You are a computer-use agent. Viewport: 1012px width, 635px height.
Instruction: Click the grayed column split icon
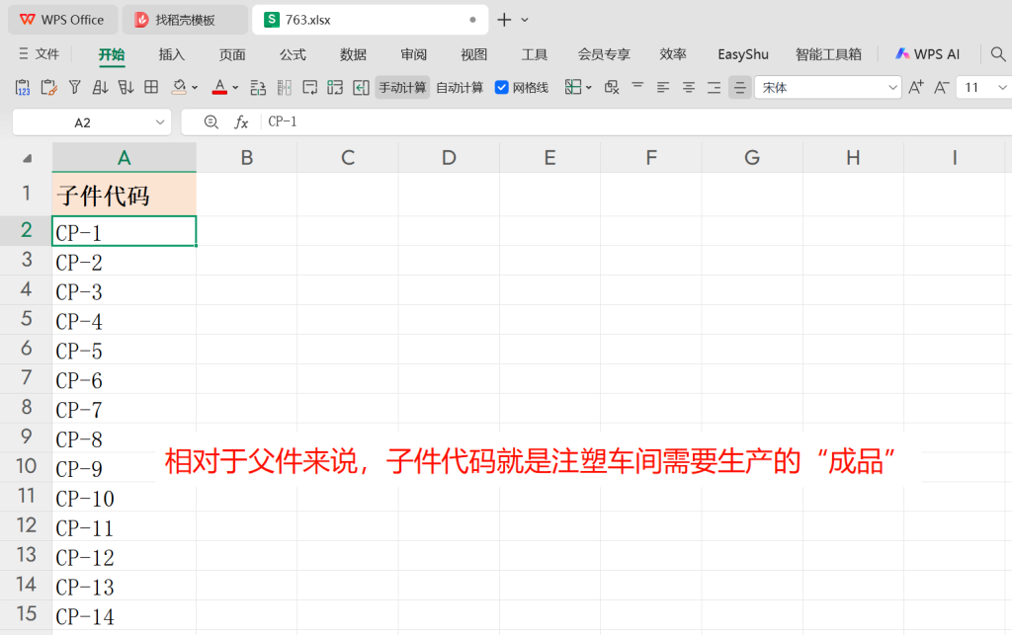point(284,87)
